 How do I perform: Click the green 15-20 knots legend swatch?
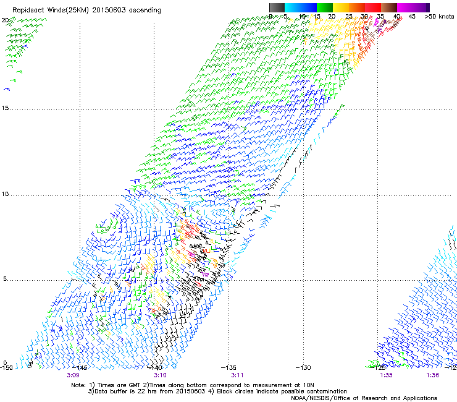pyautogui.click(x=325, y=7)
